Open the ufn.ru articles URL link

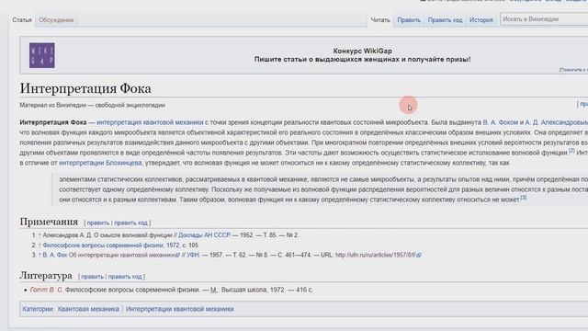pos(378,256)
